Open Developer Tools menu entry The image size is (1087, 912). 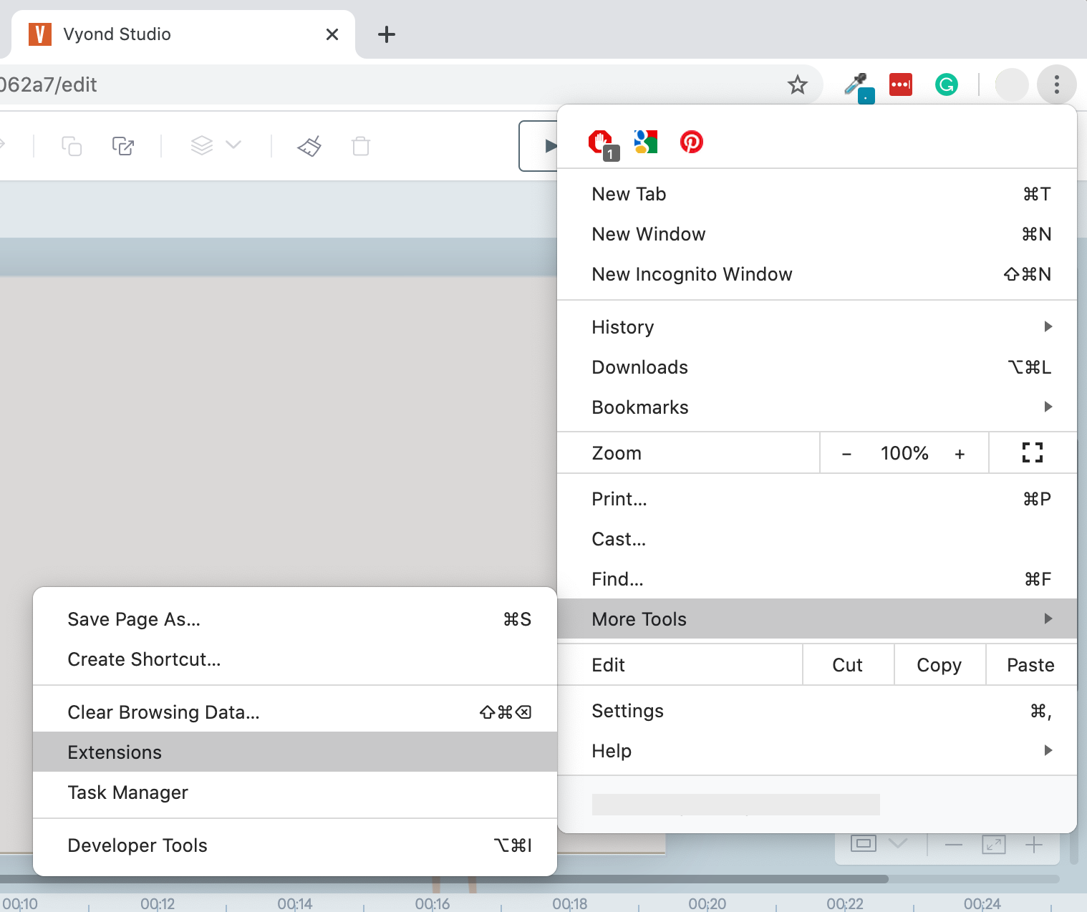tap(137, 845)
